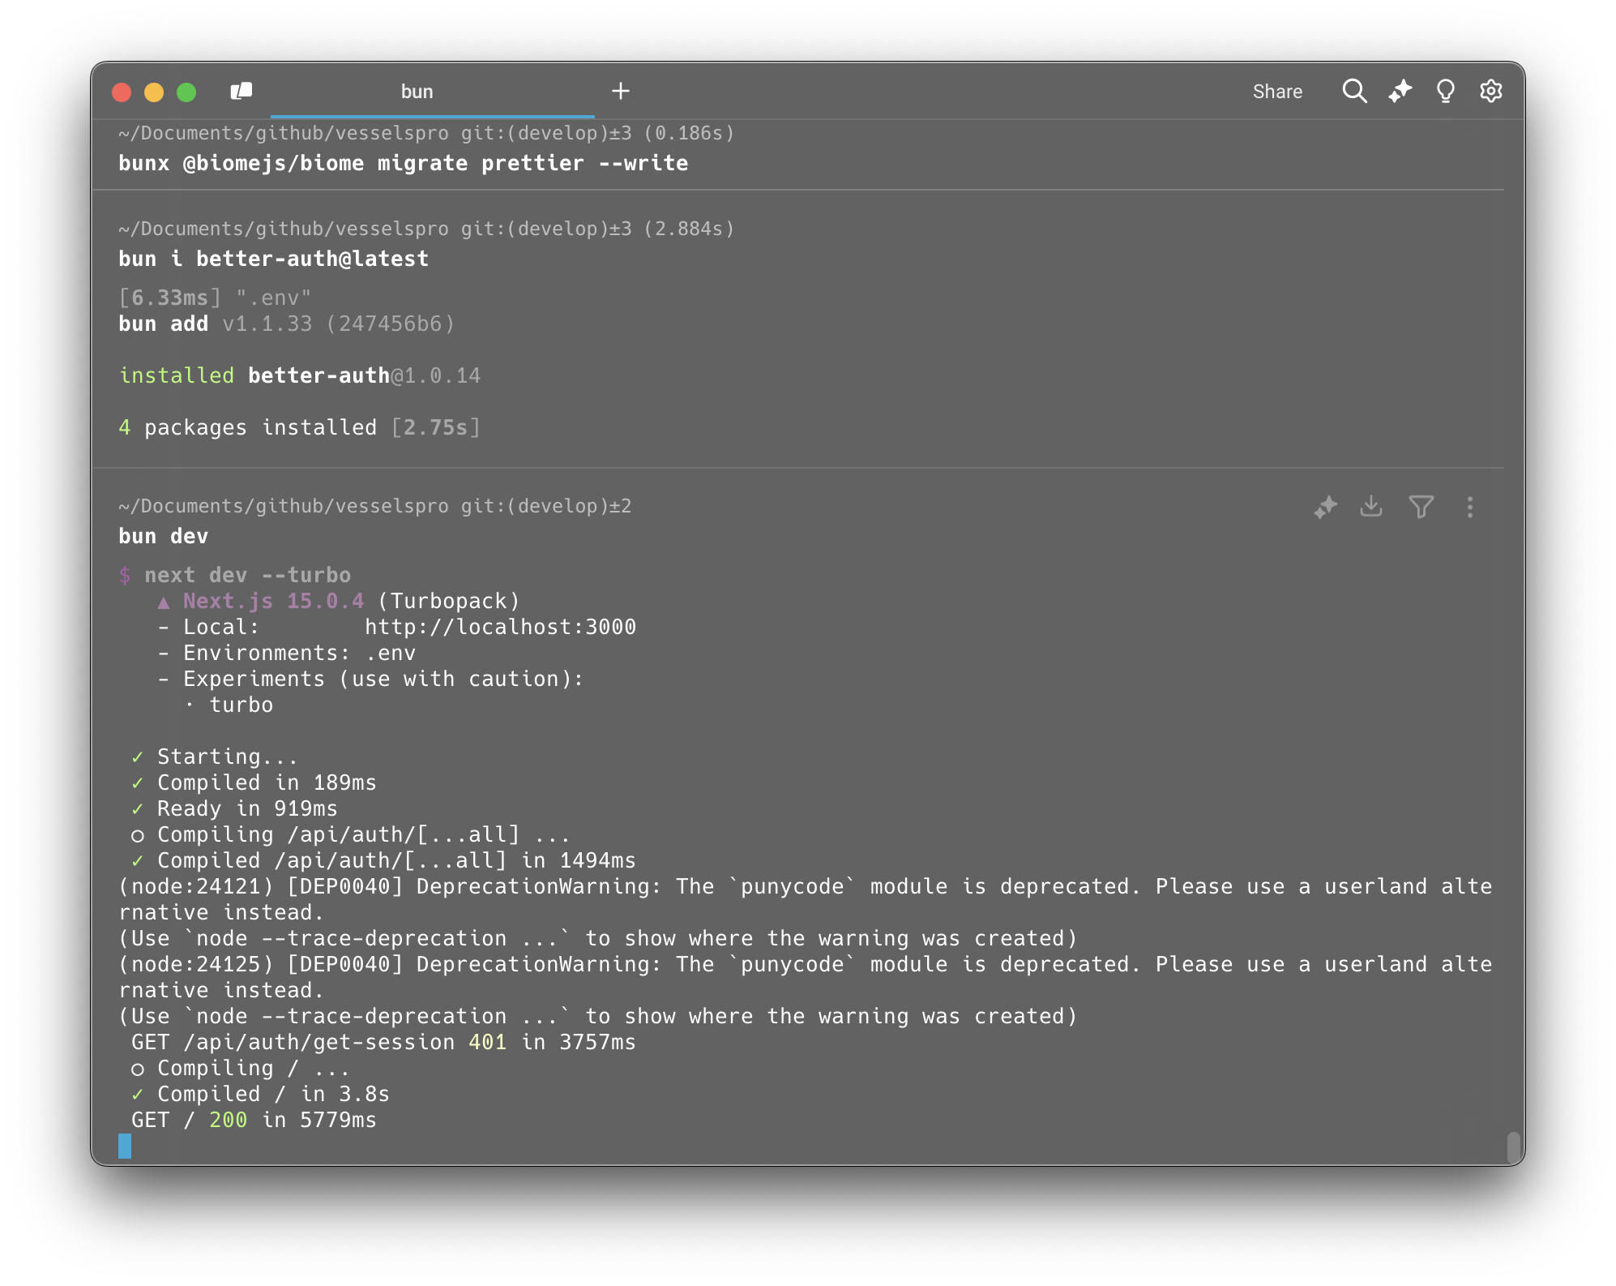1616x1286 pixels.
Task: Click the bun dev command text
Action: 163,536
